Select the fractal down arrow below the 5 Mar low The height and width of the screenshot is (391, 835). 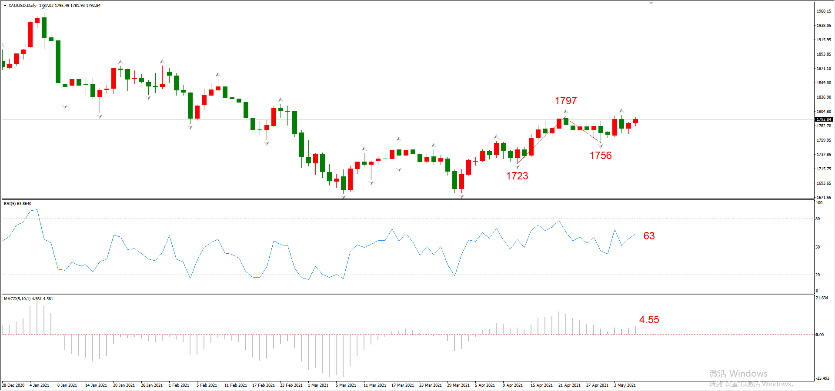[343, 197]
